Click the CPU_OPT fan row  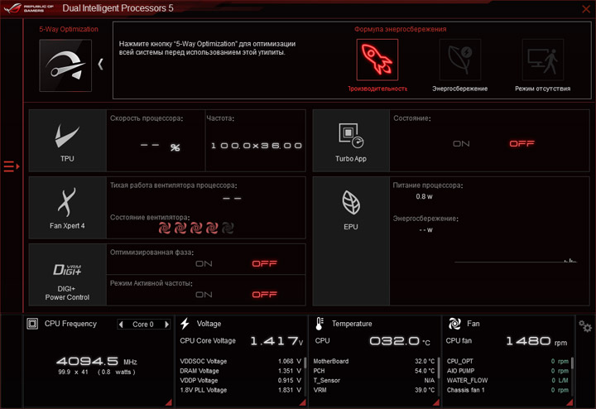[507, 361]
